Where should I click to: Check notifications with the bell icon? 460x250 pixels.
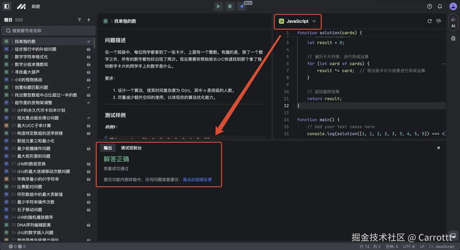point(439,6)
